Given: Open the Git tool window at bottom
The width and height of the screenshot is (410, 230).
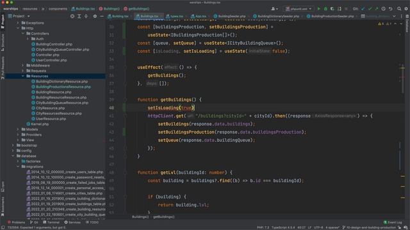Looking at the screenshot, I should click(x=34, y=222).
